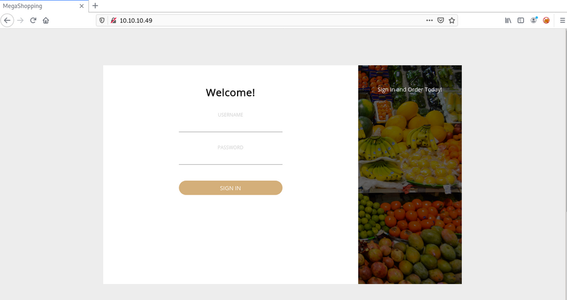
Task: Focus the Username input field
Action: [230, 126]
